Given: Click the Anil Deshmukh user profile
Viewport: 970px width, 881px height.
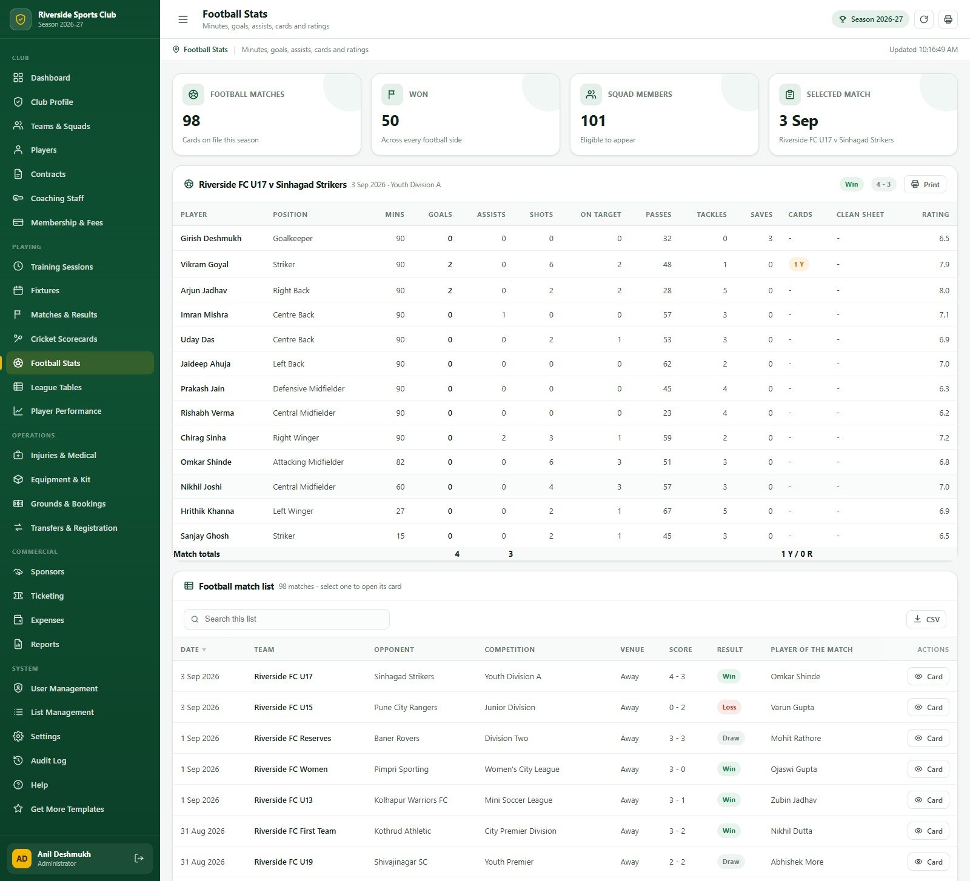Looking at the screenshot, I should 80,858.
